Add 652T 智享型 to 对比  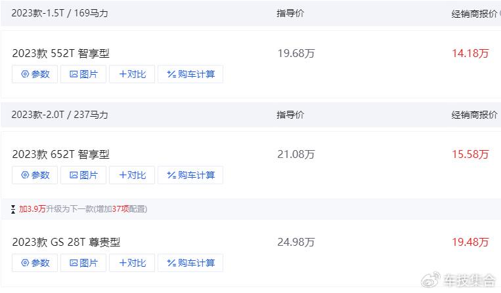point(132,175)
